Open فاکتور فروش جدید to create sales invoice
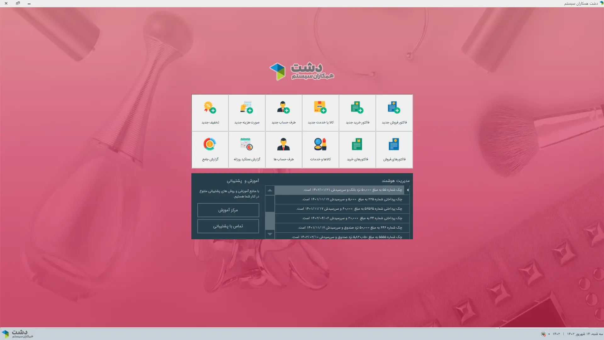604x340 pixels. click(394, 113)
